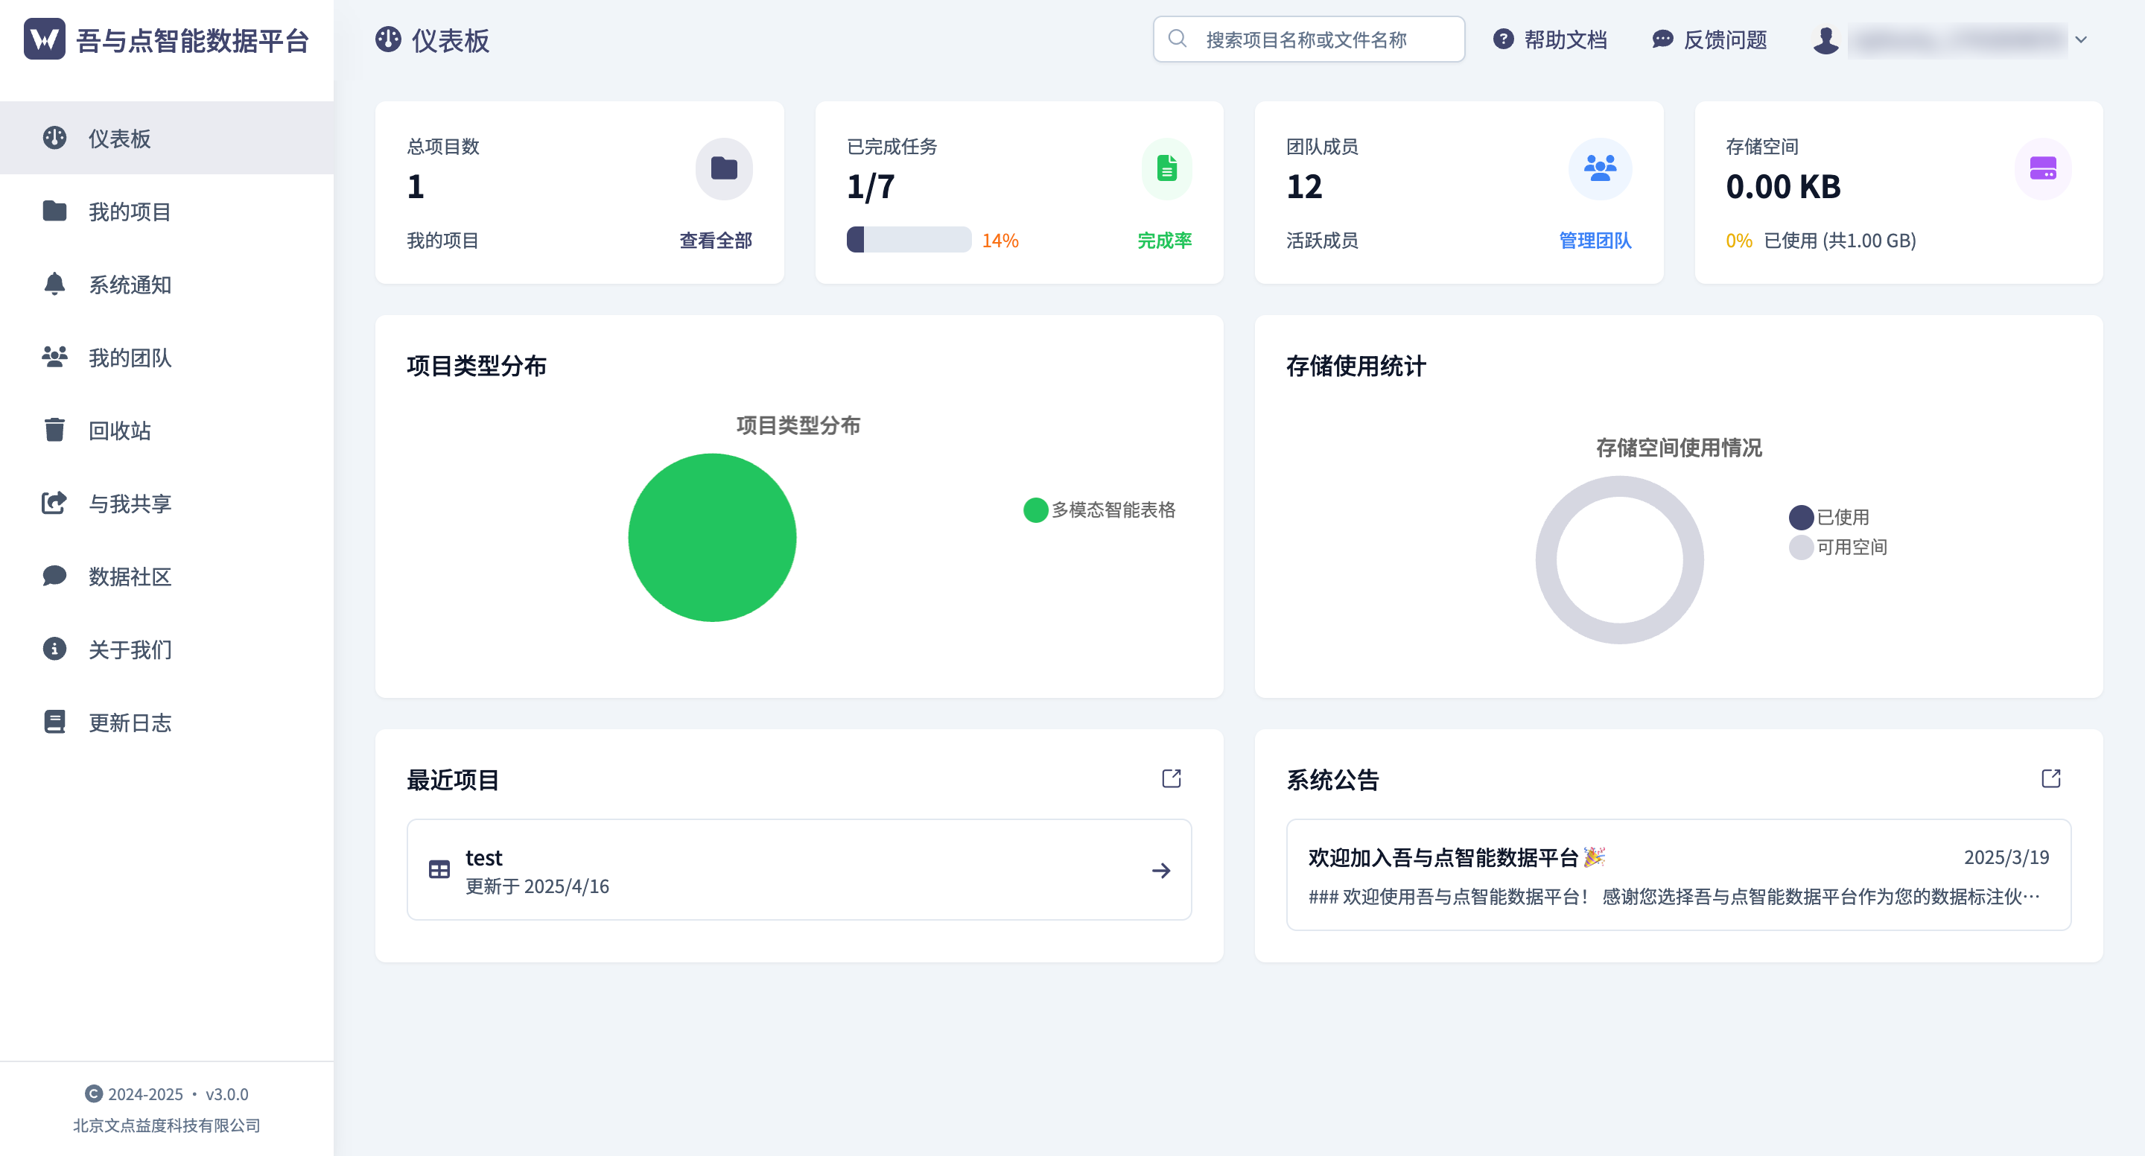This screenshot has height=1156, width=2145.
Task: Open the 仪表板 dashboard icon in sidebar
Action: (x=54, y=139)
